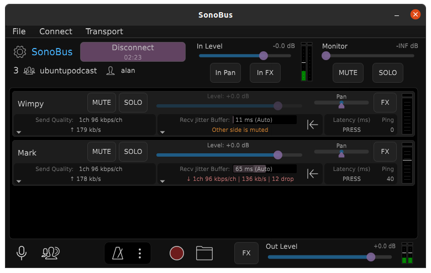The height and width of the screenshot is (273, 431).
Task: Expand Wimpy send quality options
Action: pyautogui.click(x=19, y=132)
